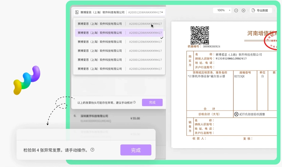
Task: Click the invoice icon in the company selector
Action: pyautogui.click(x=77, y=12)
